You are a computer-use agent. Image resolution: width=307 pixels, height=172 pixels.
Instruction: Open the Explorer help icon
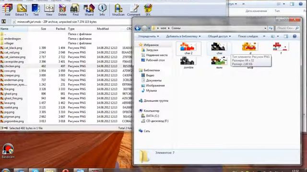tap(295, 36)
